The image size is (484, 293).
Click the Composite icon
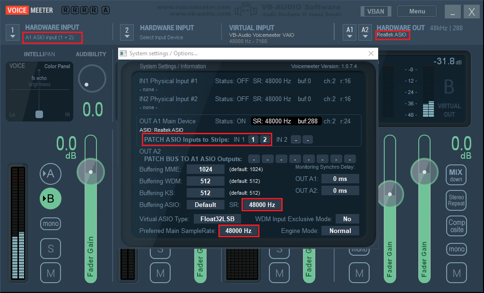(x=456, y=226)
